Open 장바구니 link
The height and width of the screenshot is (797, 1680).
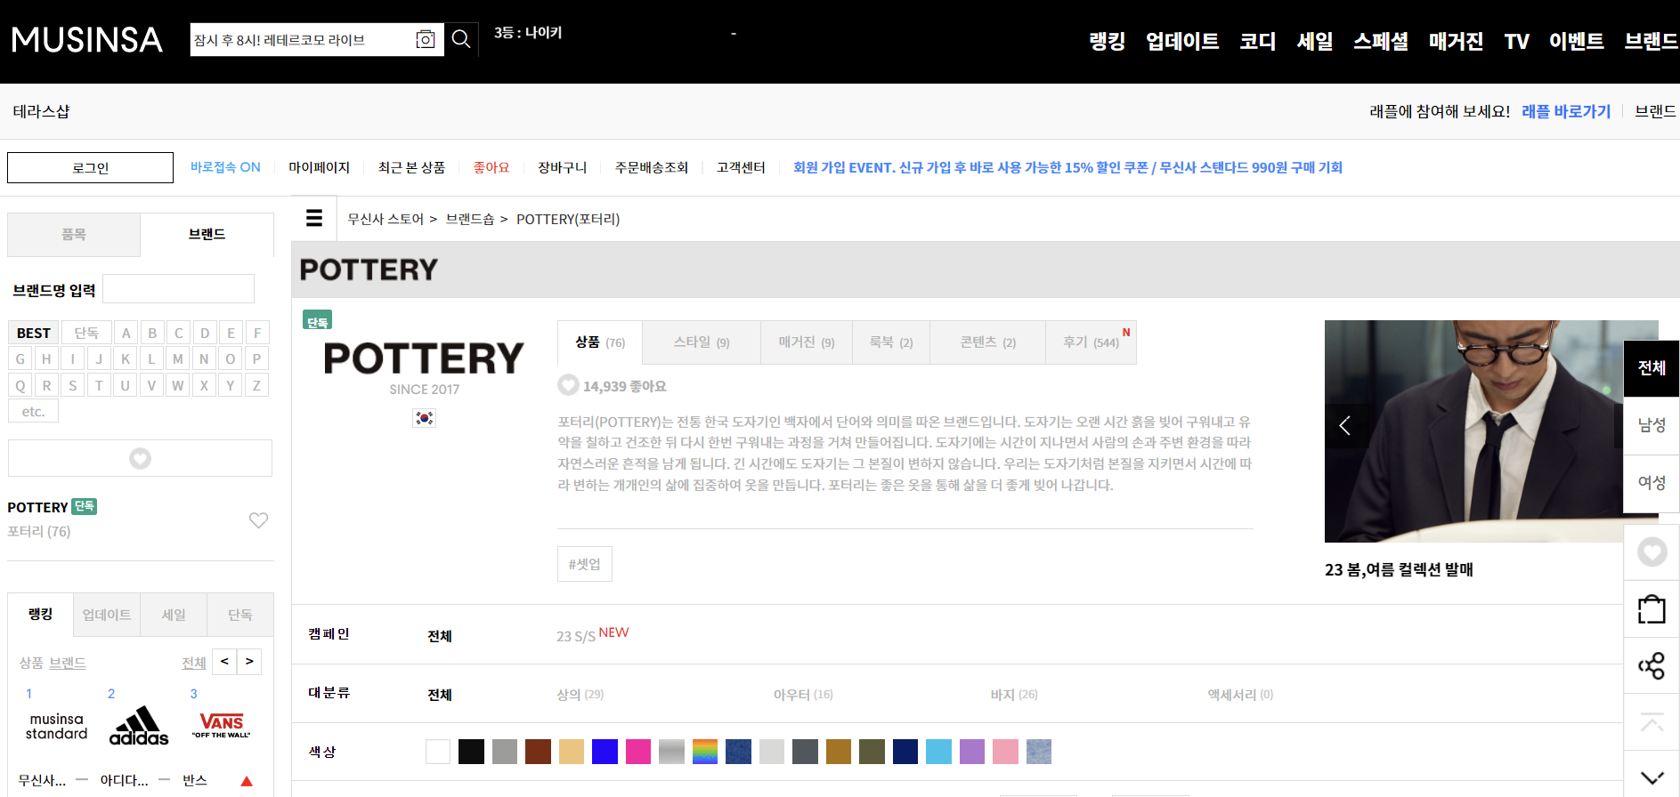coord(562,167)
